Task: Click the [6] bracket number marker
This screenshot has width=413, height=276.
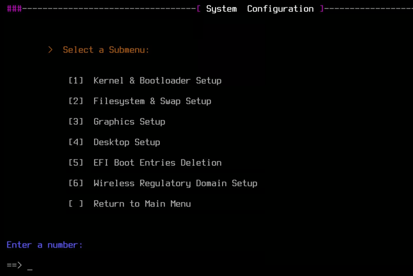Action: coord(76,183)
